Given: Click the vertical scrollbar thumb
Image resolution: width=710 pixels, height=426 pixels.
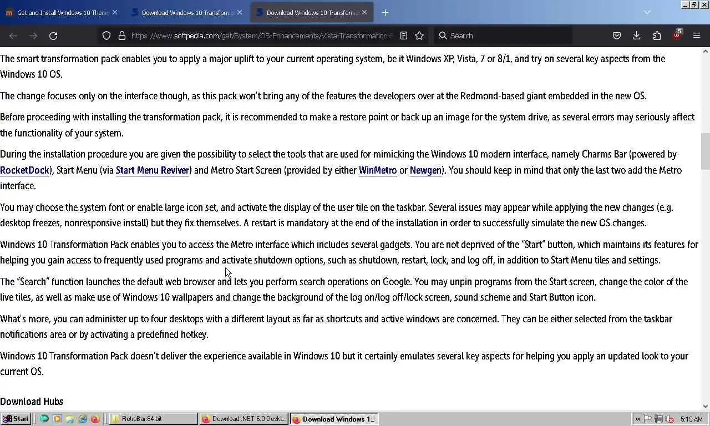Looking at the screenshot, I should point(705,151).
